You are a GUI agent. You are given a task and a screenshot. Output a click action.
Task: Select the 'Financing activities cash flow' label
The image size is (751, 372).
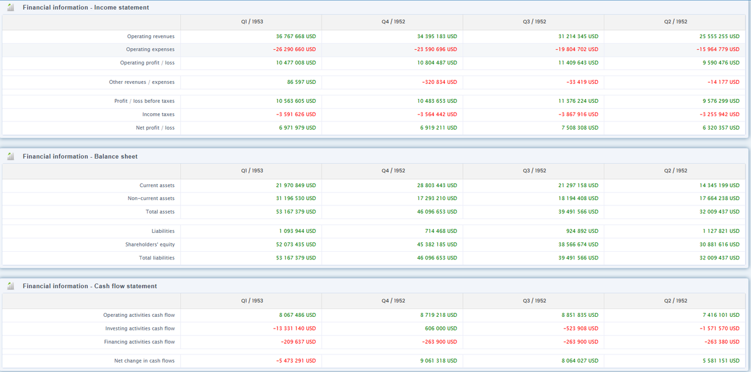pyautogui.click(x=140, y=342)
